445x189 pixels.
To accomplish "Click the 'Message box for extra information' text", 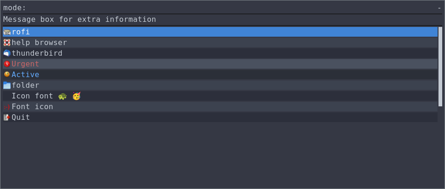I will pos(80,20).
